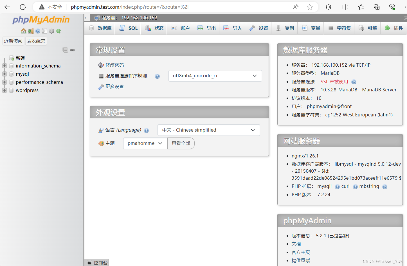Open 数据库 tab
Viewport: 407px width, 266px height.
(x=100, y=28)
